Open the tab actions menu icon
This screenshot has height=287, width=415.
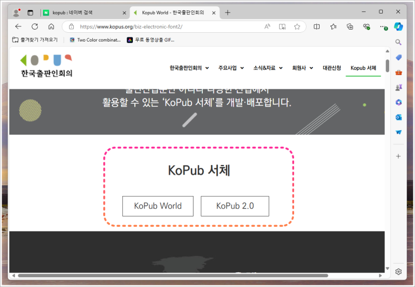click(31, 12)
